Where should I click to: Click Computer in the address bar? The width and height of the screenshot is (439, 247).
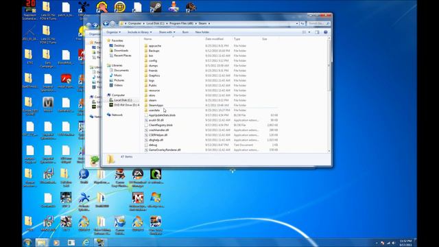134,23
